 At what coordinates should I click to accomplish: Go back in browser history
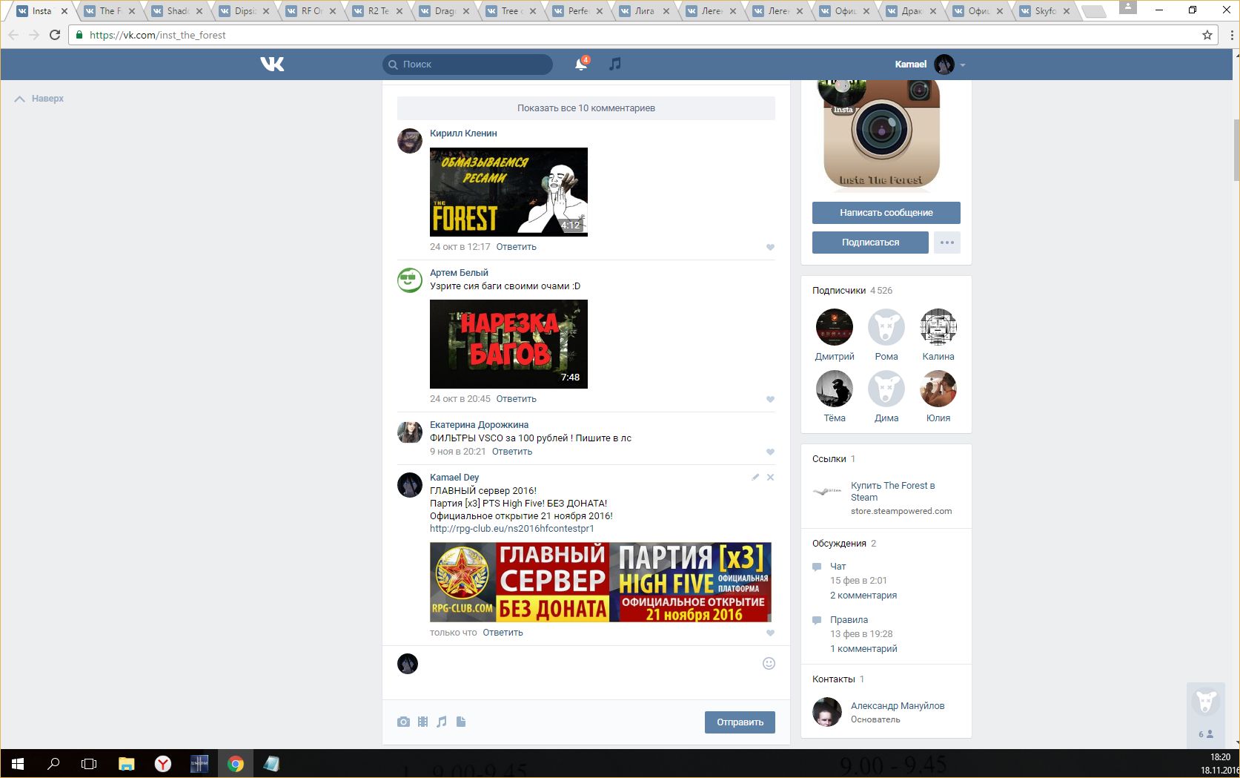[13, 35]
